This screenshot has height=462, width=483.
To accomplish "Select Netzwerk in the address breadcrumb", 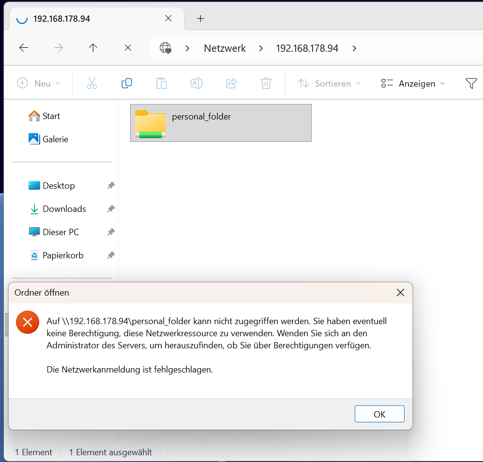I will (225, 48).
